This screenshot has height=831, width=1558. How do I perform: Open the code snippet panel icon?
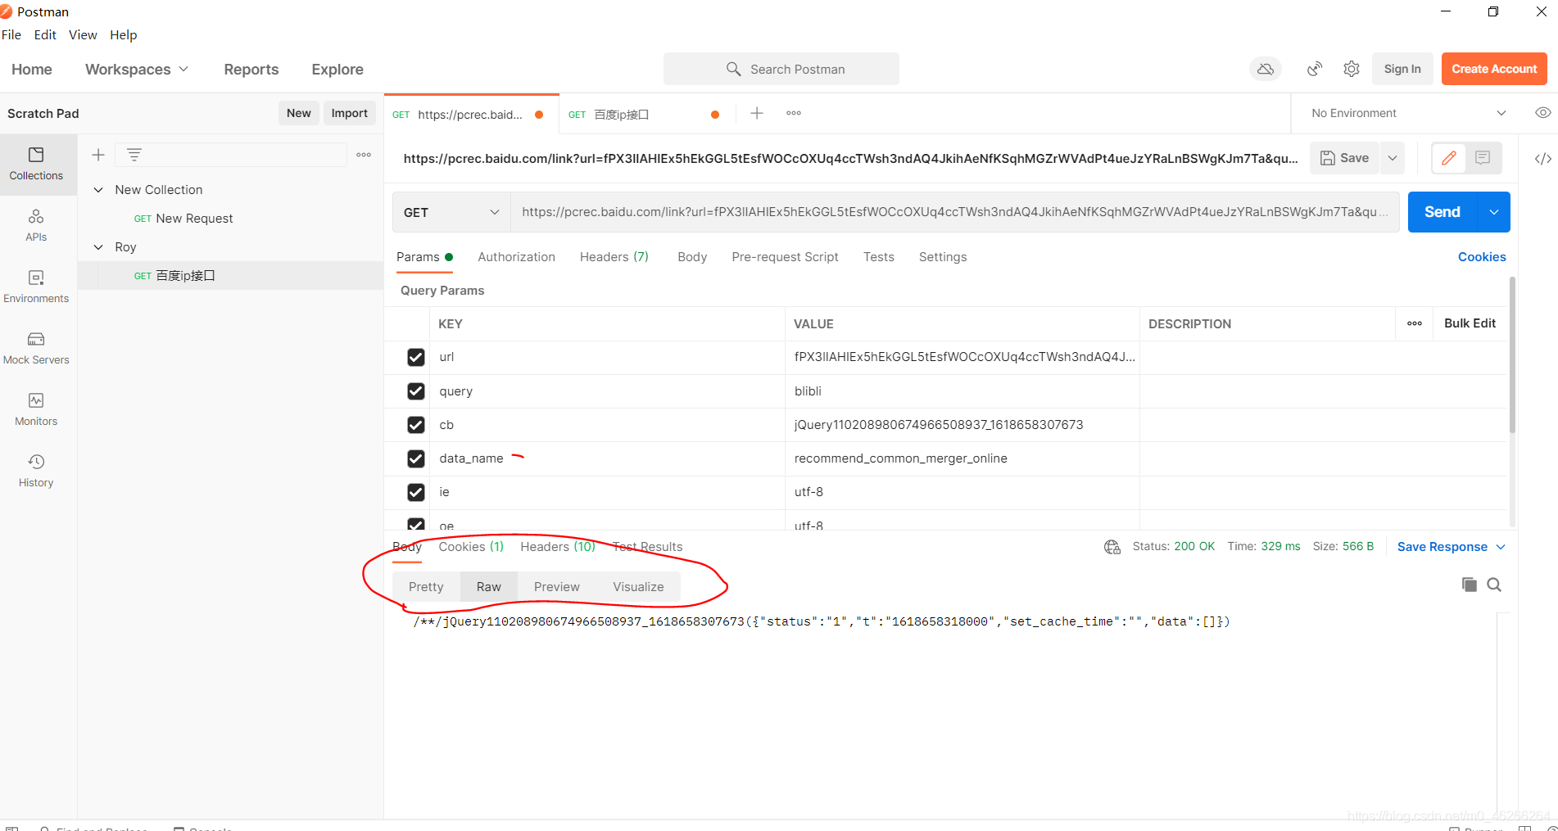tap(1542, 159)
